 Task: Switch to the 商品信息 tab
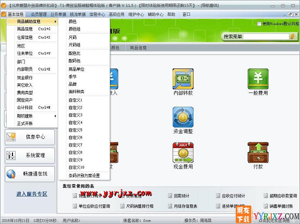coord(138,47)
